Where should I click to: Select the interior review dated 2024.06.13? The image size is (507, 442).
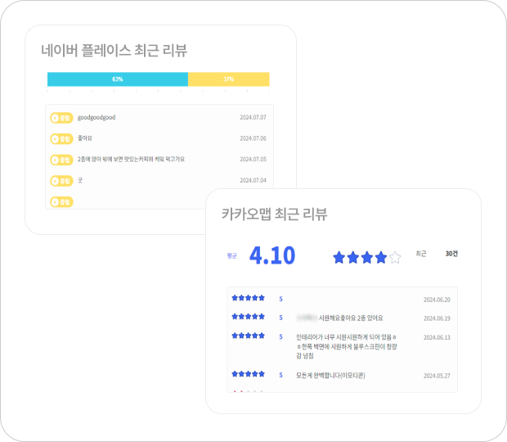[x=347, y=345]
